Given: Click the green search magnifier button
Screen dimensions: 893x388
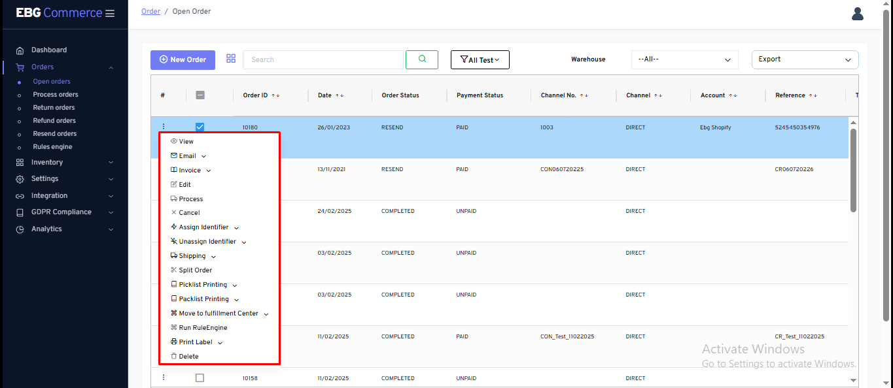Looking at the screenshot, I should click(422, 59).
